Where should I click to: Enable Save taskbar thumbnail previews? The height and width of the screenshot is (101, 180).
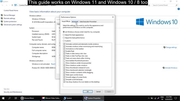click(x=64, y=61)
